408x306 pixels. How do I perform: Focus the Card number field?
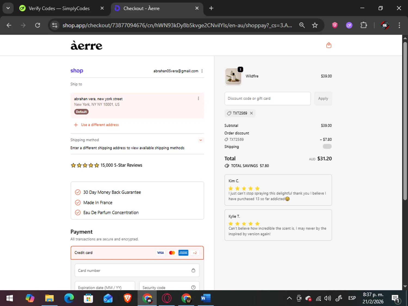(137, 270)
